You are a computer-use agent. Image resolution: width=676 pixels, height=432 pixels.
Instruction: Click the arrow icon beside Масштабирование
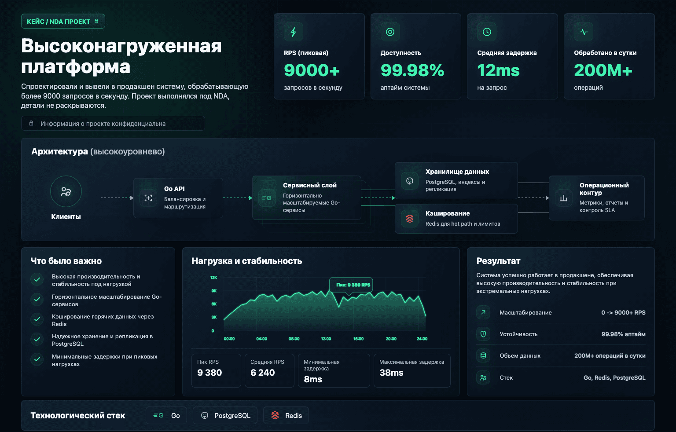coord(483,312)
